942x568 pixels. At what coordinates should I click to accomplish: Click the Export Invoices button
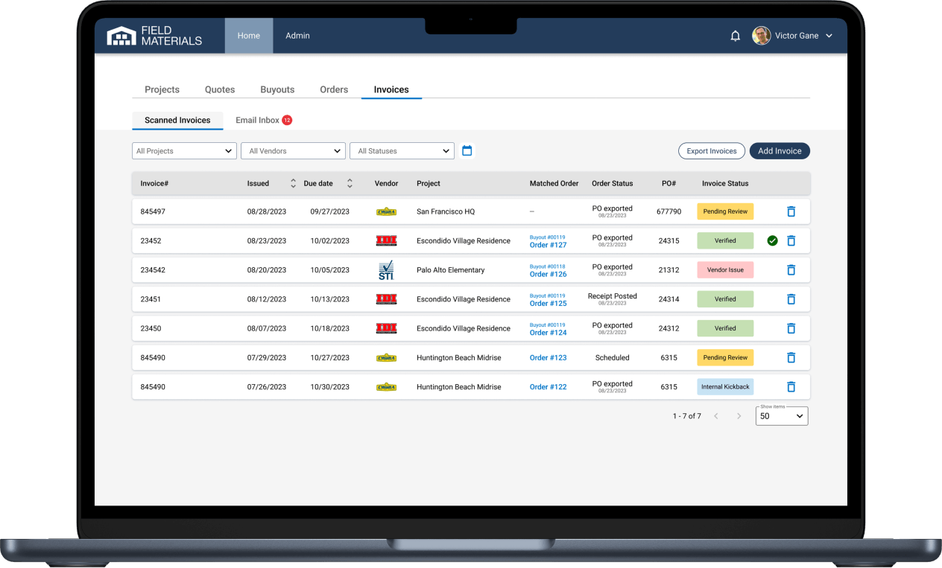click(x=711, y=150)
